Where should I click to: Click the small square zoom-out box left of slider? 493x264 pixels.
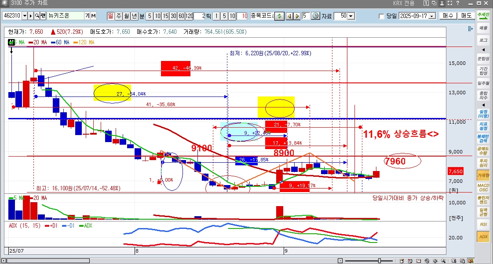[340, 261]
